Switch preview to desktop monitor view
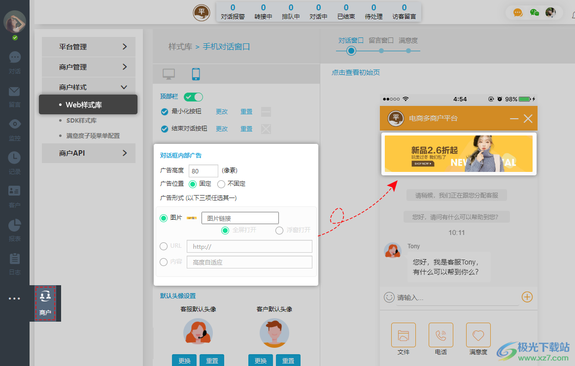The image size is (575, 366). [169, 73]
